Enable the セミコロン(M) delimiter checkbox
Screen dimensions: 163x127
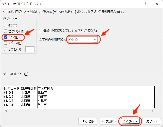pos(6,31)
